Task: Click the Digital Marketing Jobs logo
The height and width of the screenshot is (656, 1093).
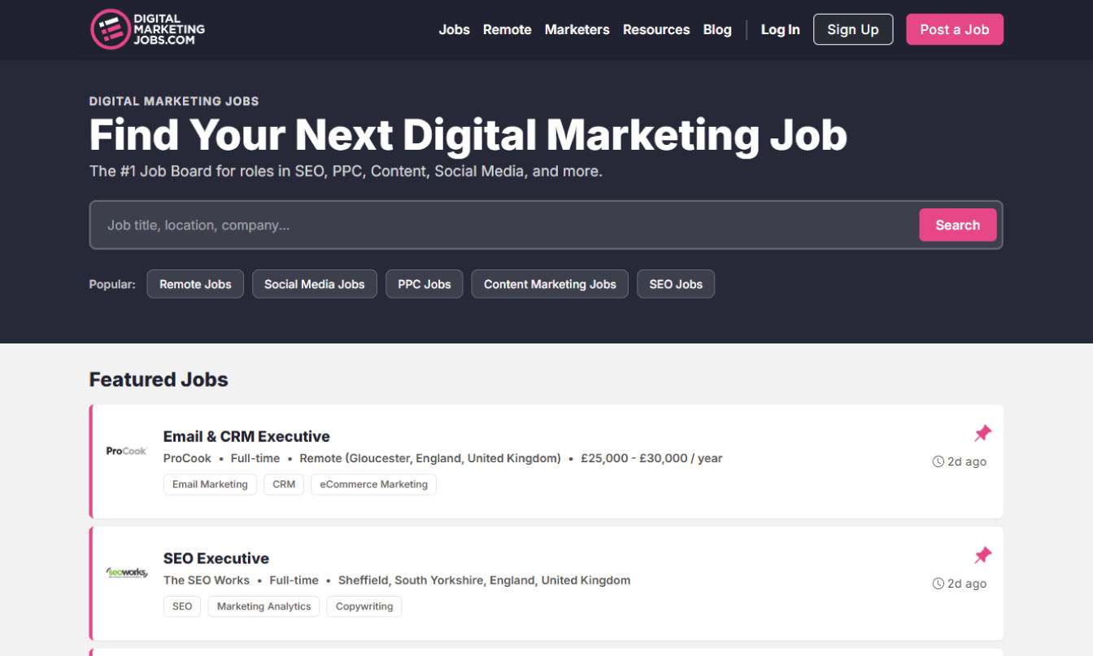Action: 146,28
